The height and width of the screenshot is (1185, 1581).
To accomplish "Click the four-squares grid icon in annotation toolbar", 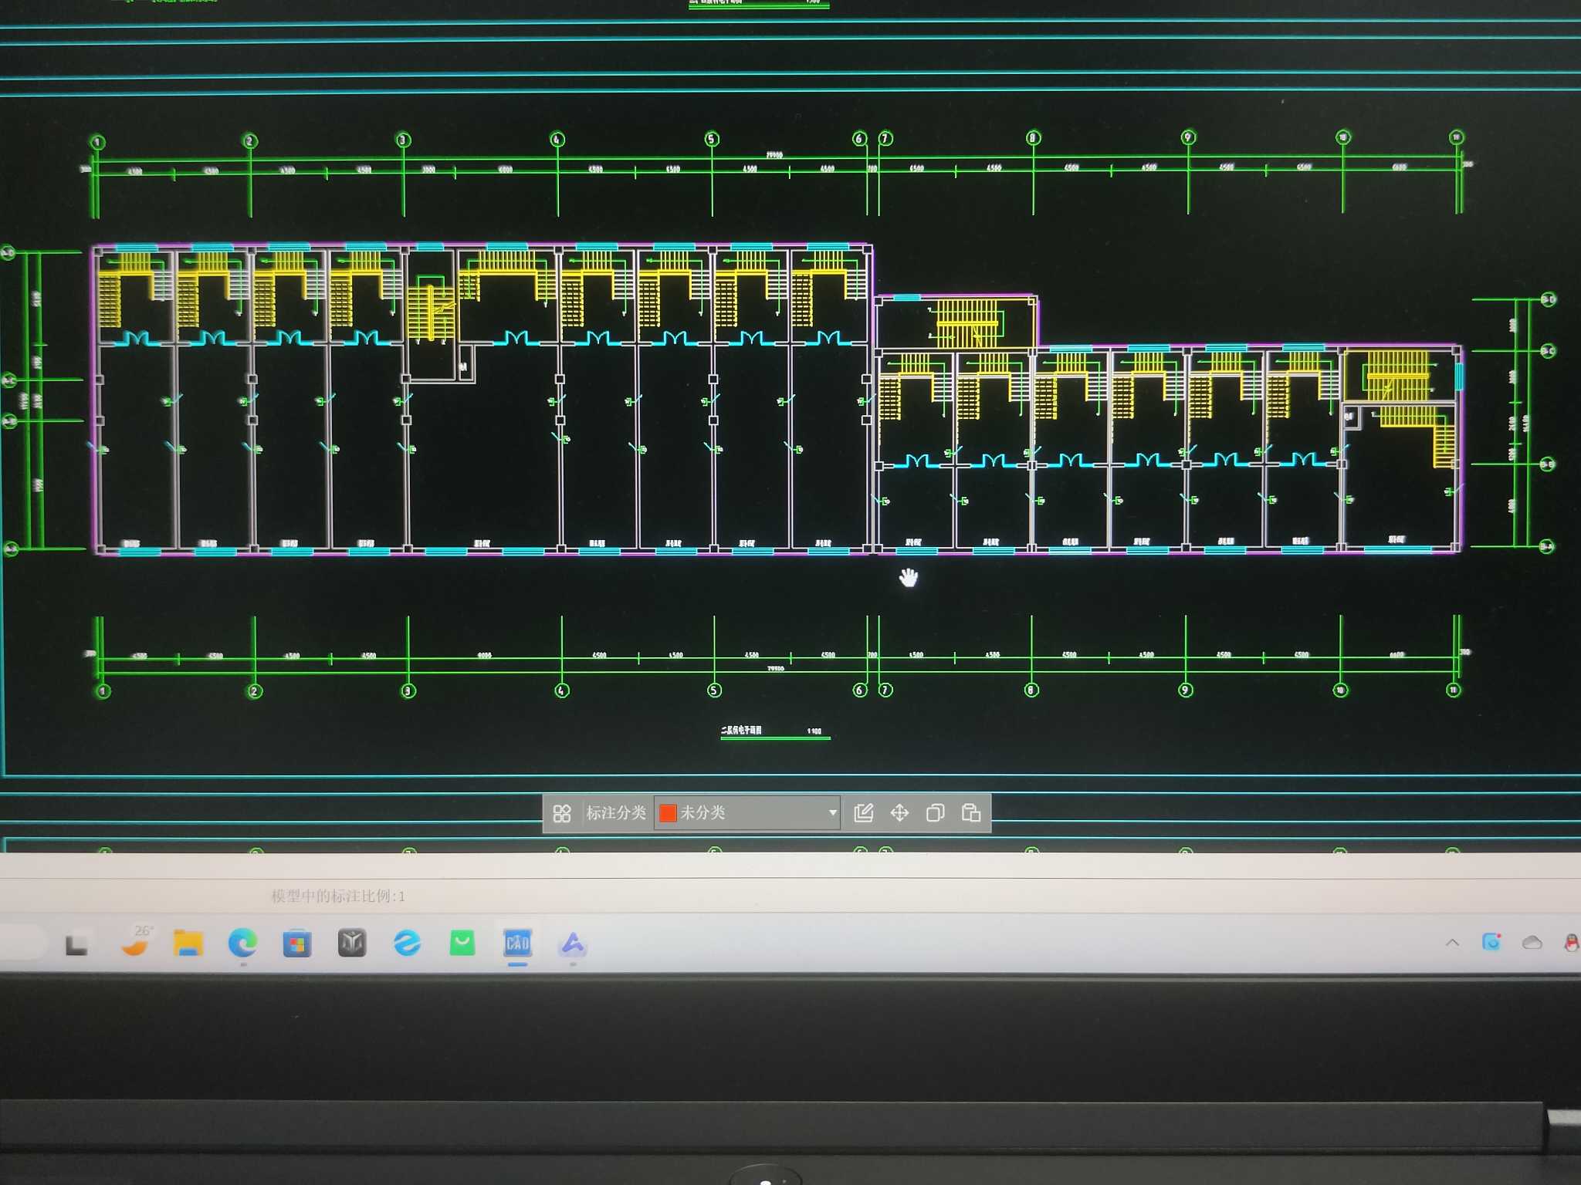I will coord(562,813).
